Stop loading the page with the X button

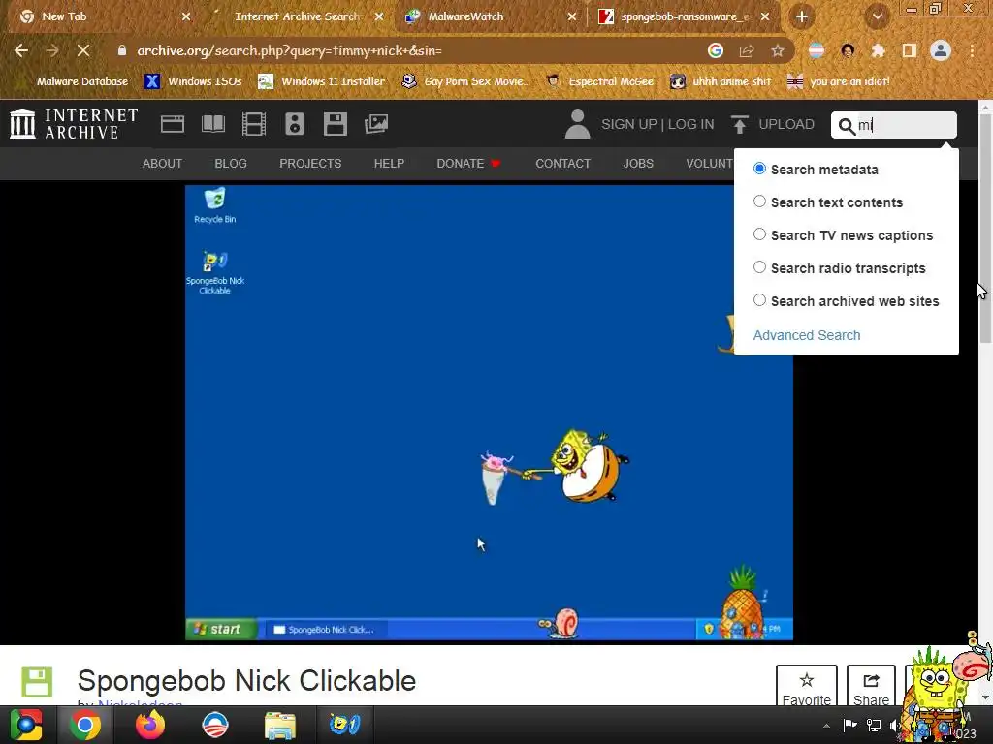[x=83, y=50]
